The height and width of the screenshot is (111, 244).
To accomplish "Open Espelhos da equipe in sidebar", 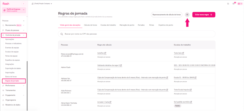I will (x=12, y=60).
